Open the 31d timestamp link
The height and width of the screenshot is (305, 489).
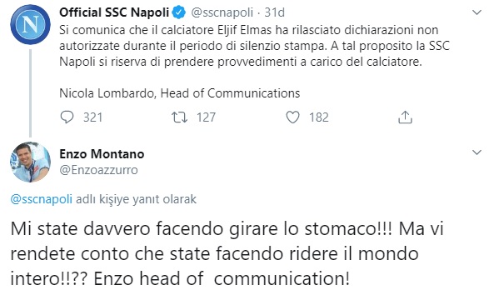(x=274, y=12)
